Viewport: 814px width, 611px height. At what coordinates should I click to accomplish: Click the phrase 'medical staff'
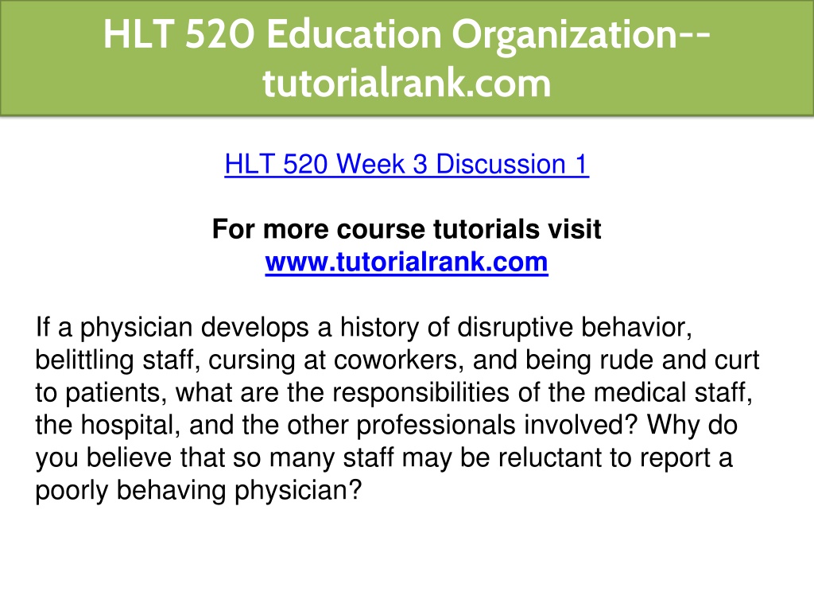[673, 392]
